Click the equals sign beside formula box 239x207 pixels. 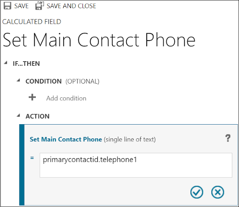click(32, 158)
